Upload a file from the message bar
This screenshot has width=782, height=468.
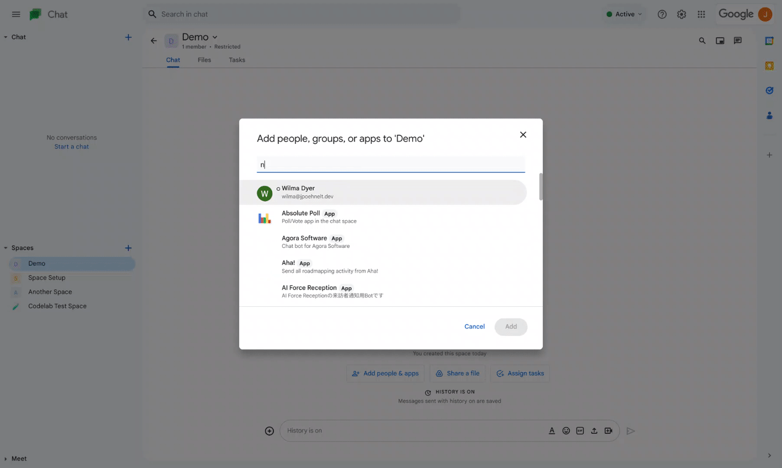(x=594, y=430)
